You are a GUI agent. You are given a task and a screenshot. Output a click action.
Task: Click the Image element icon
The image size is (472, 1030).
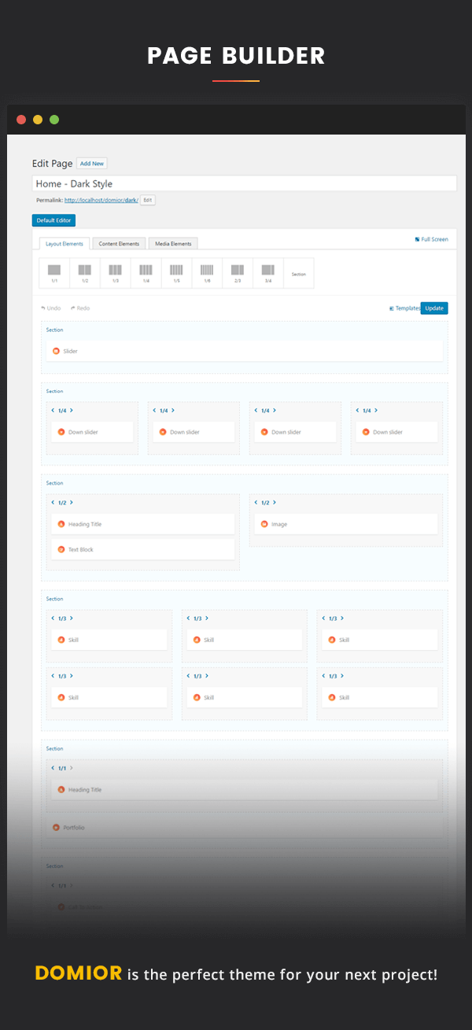click(x=264, y=524)
